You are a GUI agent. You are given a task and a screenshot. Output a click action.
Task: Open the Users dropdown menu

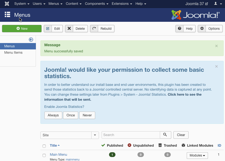(39, 3)
